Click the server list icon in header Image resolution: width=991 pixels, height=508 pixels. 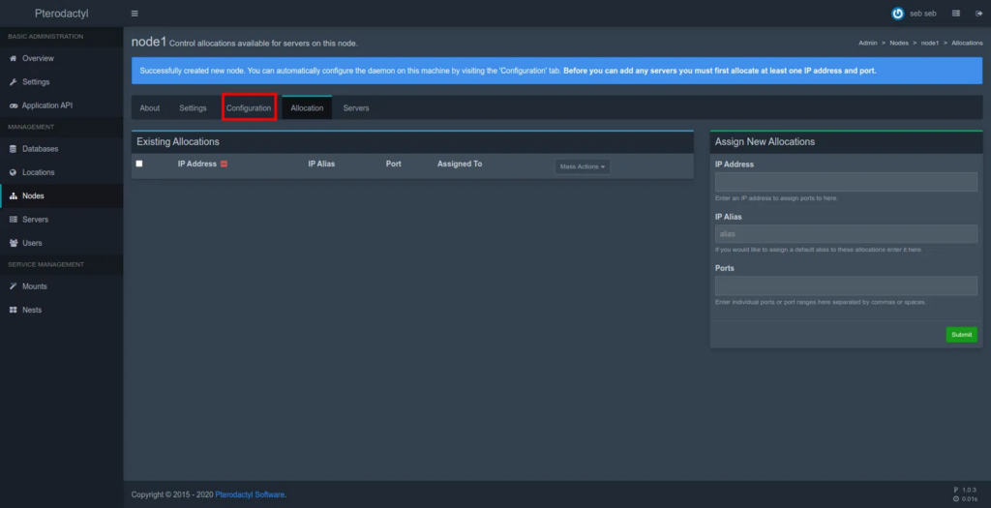(x=956, y=14)
